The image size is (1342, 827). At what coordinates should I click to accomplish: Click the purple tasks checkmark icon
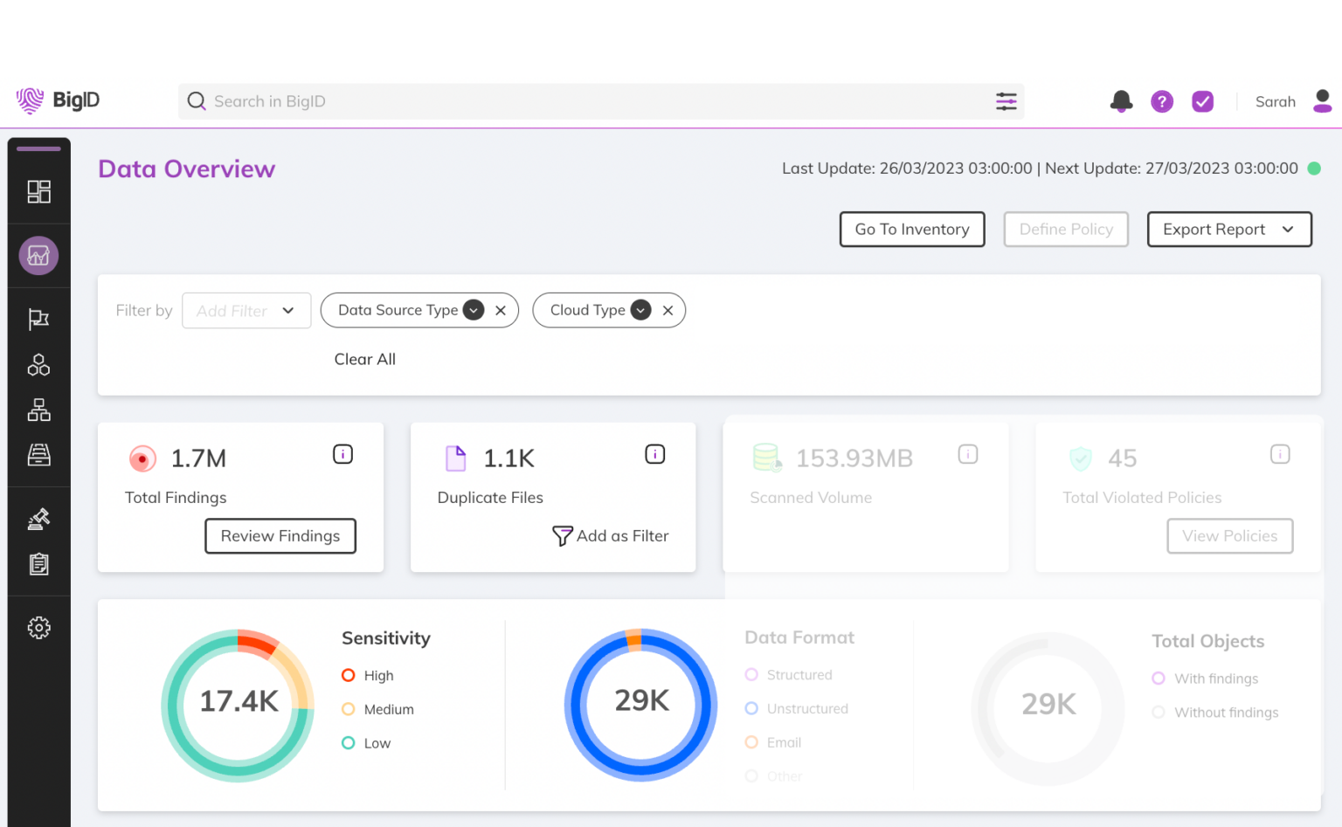1203,101
